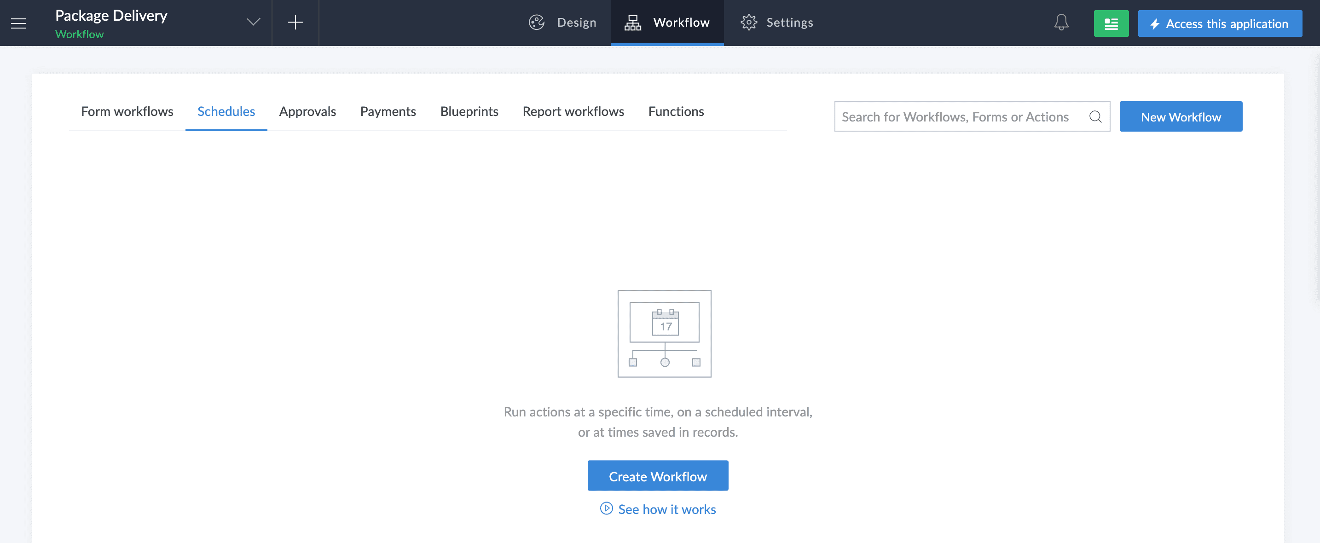This screenshot has height=543, width=1320.
Task: Select the Approvals tab
Action: point(307,111)
